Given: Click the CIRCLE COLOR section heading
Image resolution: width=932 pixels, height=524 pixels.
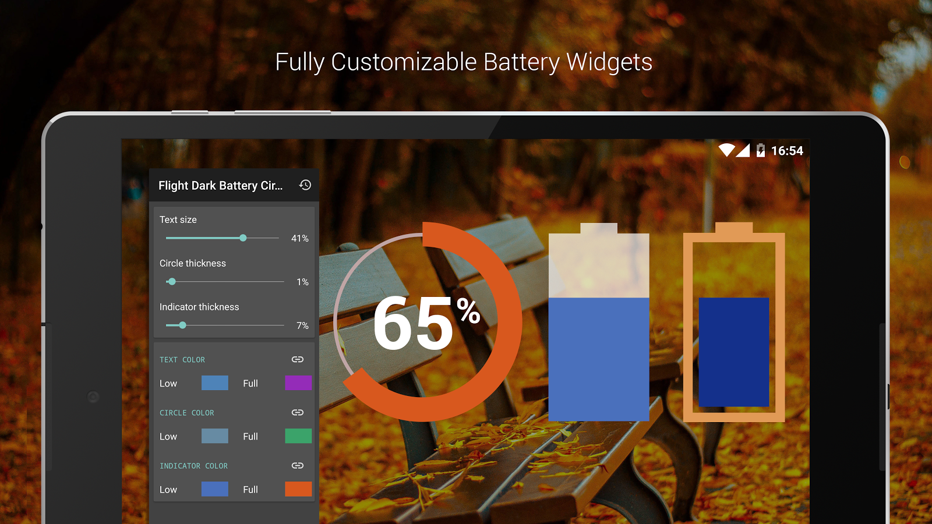Looking at the screenshot, I should (x=187, y=413).
